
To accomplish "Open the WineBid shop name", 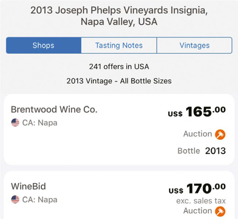I will 28,186.
